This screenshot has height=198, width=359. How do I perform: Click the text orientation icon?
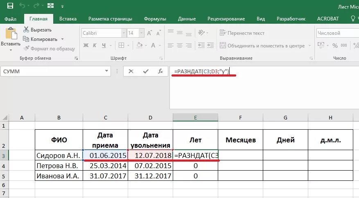[x=201, y=33]
